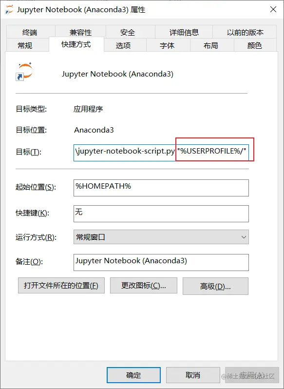Screen dimensions: 284x389
Task: Open the 字体 tab
Action: click(x=167, y=45)
